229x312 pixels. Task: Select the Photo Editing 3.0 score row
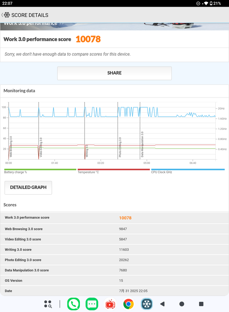(x=114, y=260)
